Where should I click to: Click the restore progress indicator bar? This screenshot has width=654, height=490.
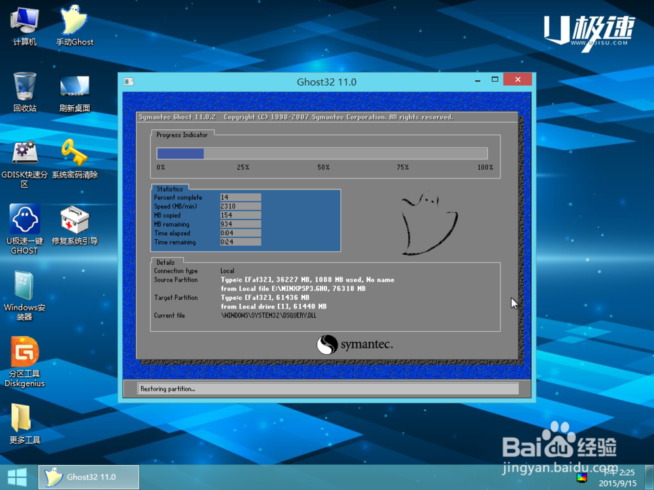[322, 154]
